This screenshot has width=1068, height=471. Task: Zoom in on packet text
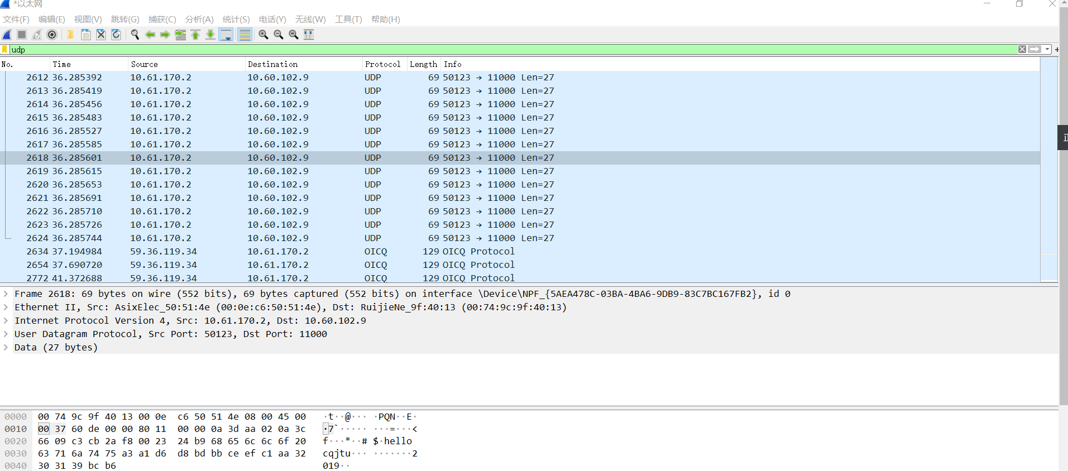[264, 35]
